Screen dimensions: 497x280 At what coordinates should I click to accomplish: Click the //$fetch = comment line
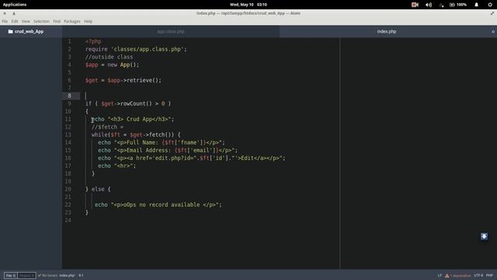(107, 127)
